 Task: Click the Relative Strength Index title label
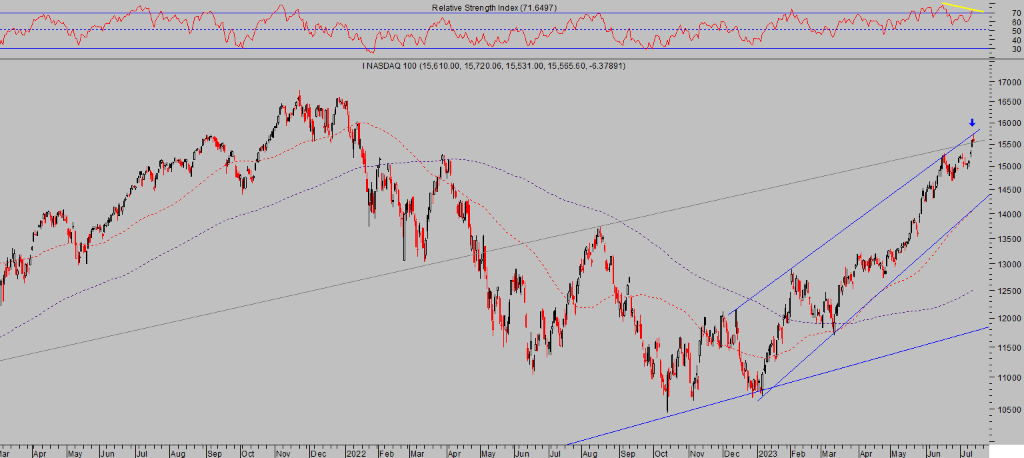[x=494, y=7]
